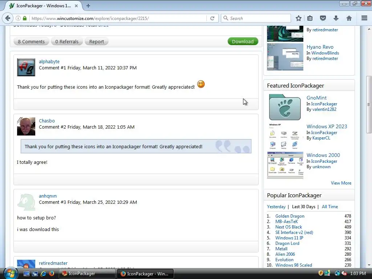Viewport: 372px width, 279px height.
Task: Click the Hyano Revo preview thumbnail
Action: [x=285, y=57]
